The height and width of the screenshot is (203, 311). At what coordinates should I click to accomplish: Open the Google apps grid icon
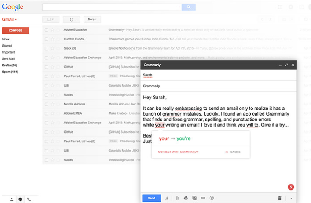[x=280, y=7]
